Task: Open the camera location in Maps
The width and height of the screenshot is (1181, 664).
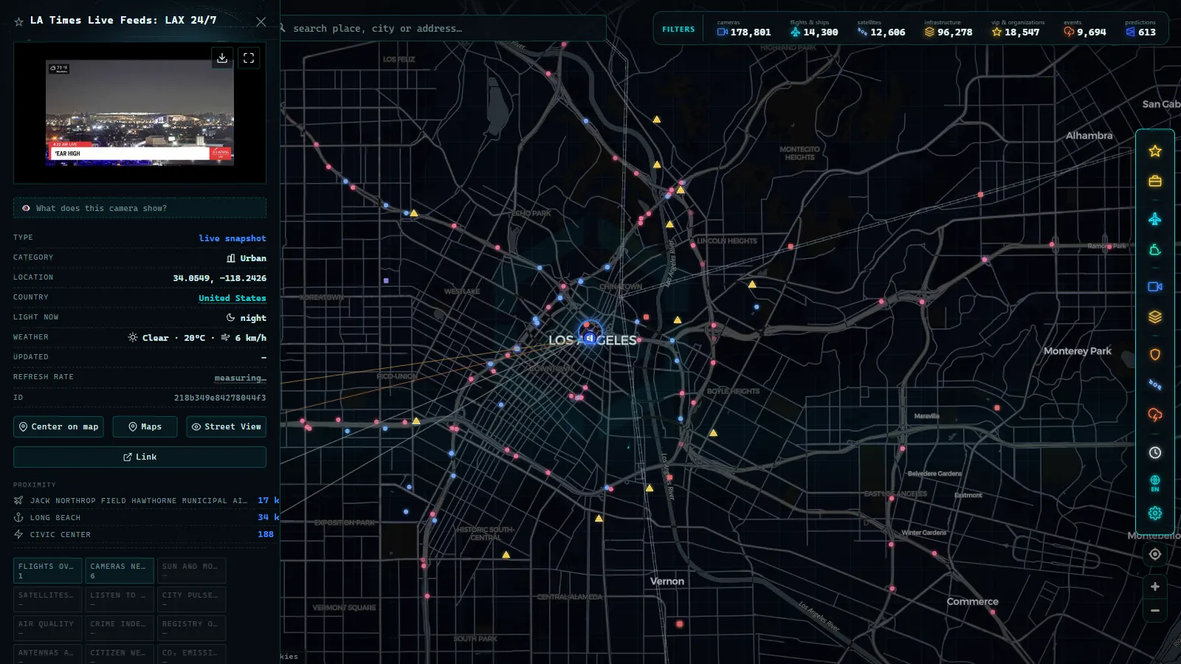Action: (x=145, y=427)
